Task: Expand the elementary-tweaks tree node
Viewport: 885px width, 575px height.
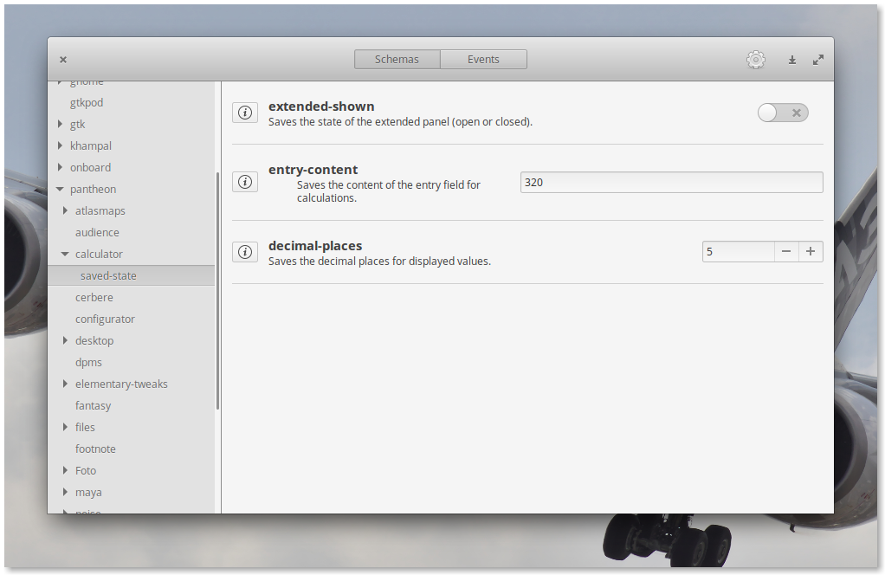Action: coord(65,384)
